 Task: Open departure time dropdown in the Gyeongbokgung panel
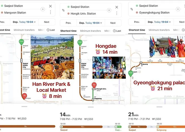coord(159,22)
